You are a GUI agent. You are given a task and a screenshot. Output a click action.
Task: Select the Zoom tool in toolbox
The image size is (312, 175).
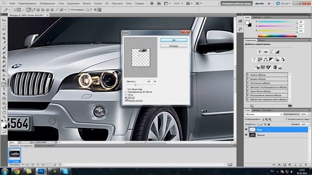coord(4,117)
